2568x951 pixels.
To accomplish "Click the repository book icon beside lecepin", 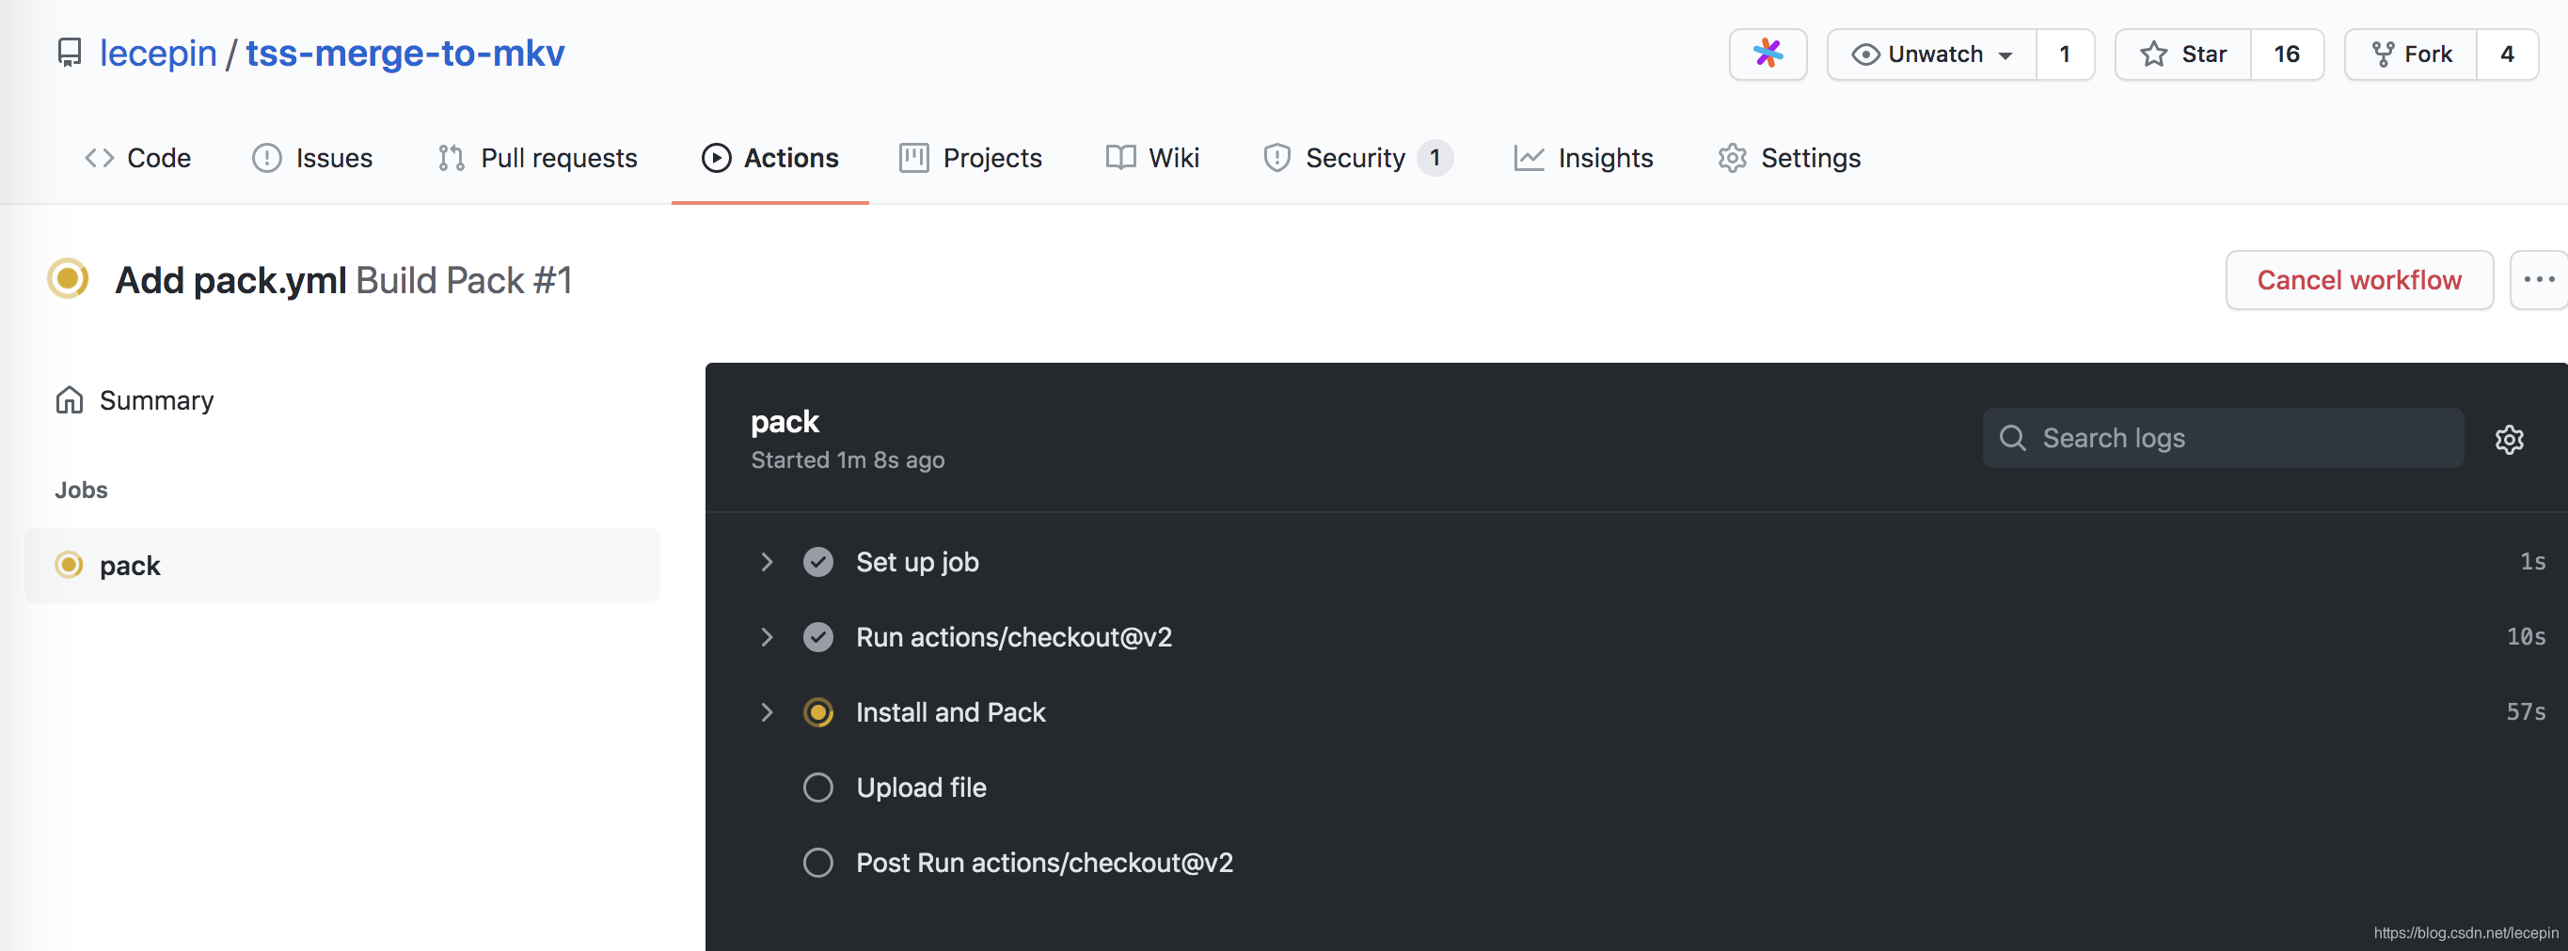I will (x=69, y=53).
